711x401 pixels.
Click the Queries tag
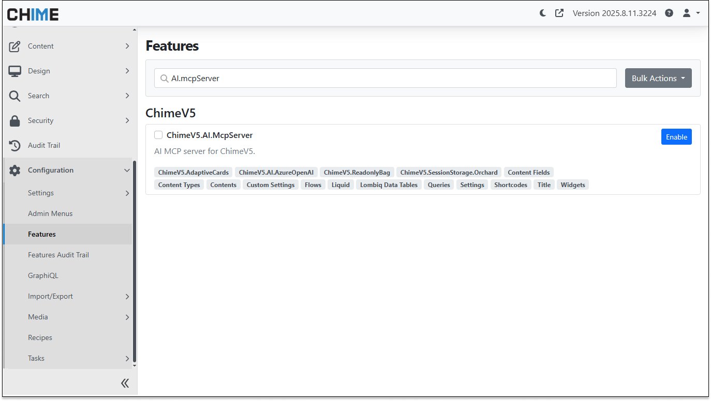pyautogui.click(x=439, y=184)
